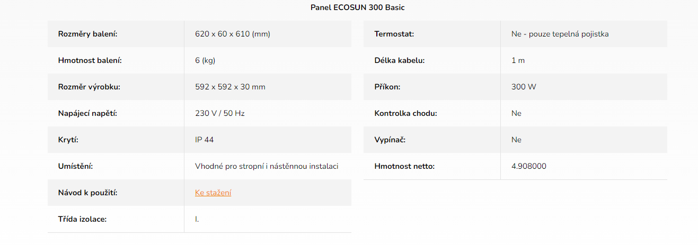698x245 pixels.
Task: Click the 230 V / 50 Hz value
Action: coord(220,113)
